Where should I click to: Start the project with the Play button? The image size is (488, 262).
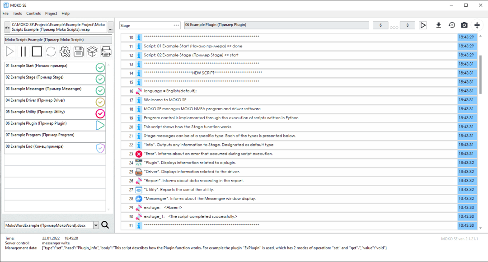[9, 51]
